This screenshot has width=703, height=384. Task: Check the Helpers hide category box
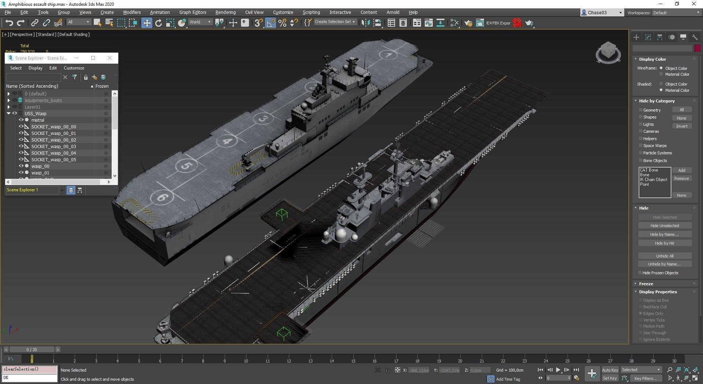click(x=641, y=139)
